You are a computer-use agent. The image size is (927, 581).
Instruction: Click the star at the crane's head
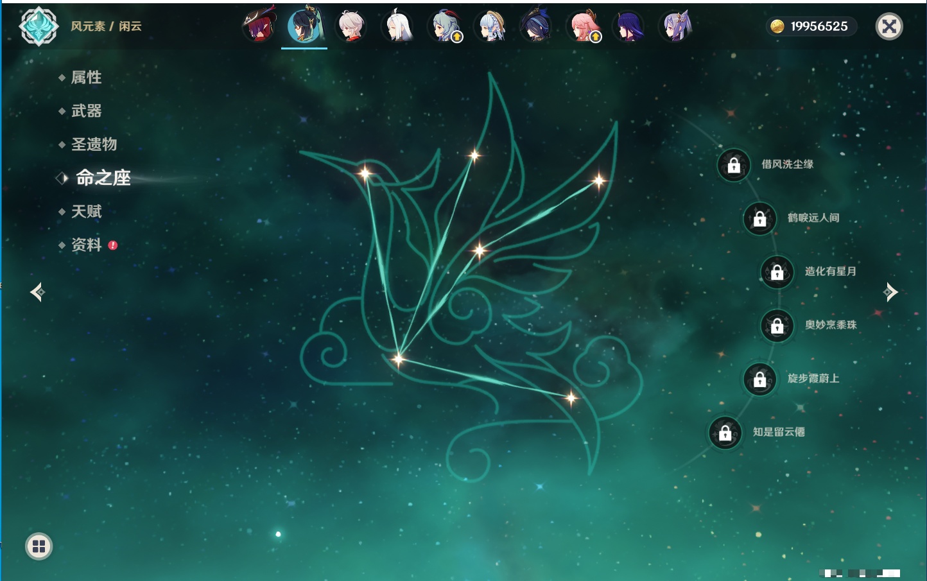point(365,173)
